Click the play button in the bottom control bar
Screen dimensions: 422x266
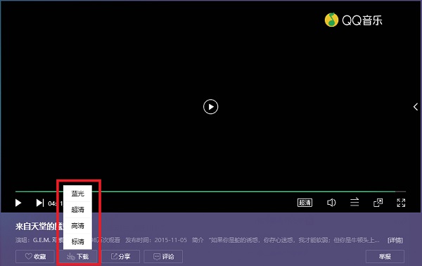pyautogui.click(x=18, y=203)
